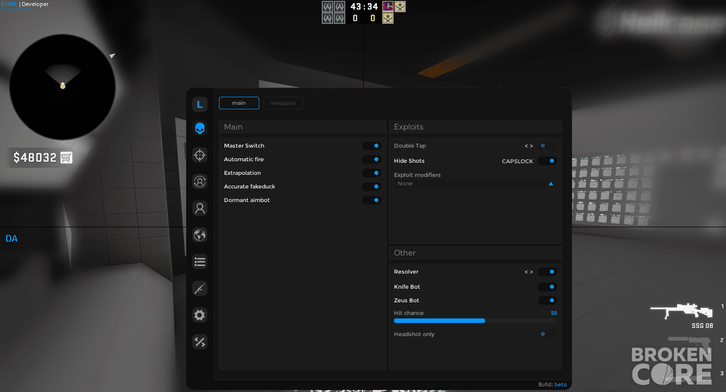726x392 pixels.
Task: Open the crosshair icon section in sidebar
Action: click(x=200, y=155)
